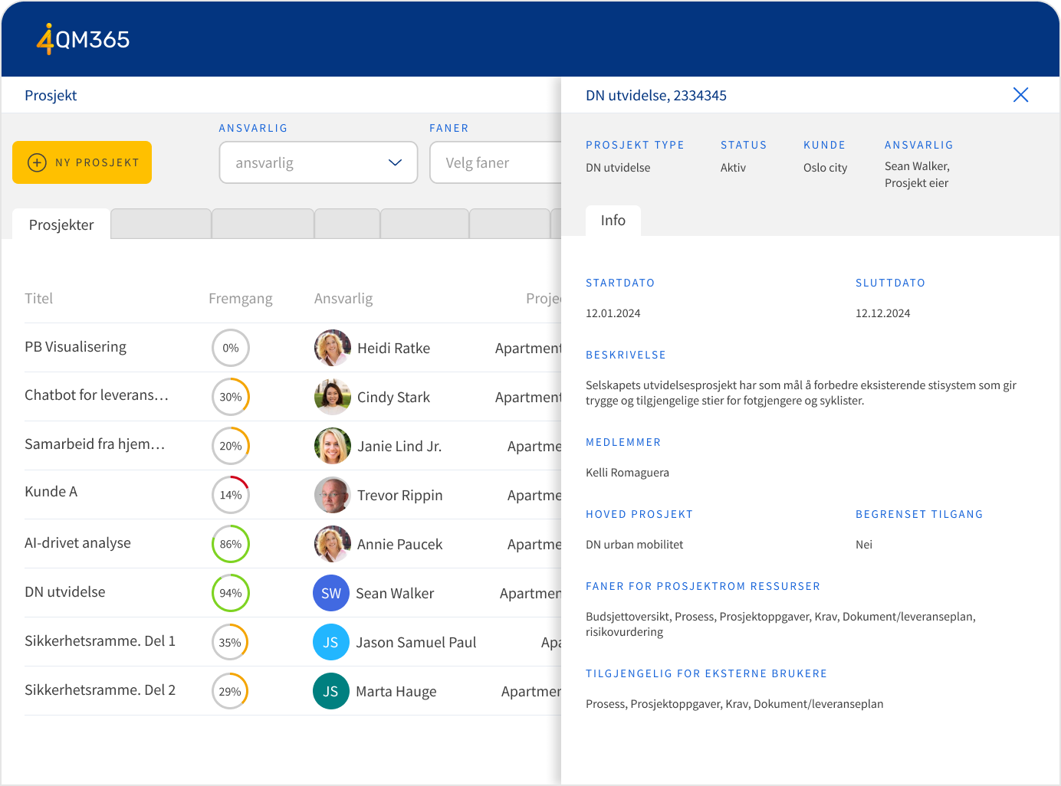Click the Velg faner field
Viewport: 1061px width, 786px height.
coord(496,162)
